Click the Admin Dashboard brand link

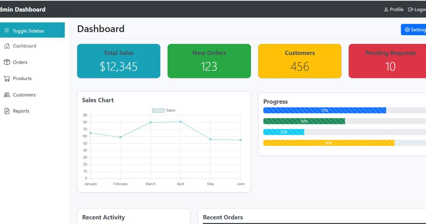click(23, 9)
